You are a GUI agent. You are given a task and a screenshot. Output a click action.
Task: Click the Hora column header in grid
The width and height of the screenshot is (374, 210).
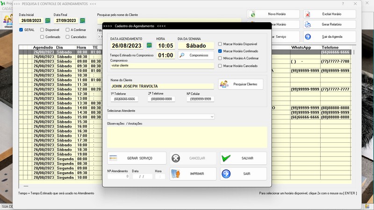[81, 48]
